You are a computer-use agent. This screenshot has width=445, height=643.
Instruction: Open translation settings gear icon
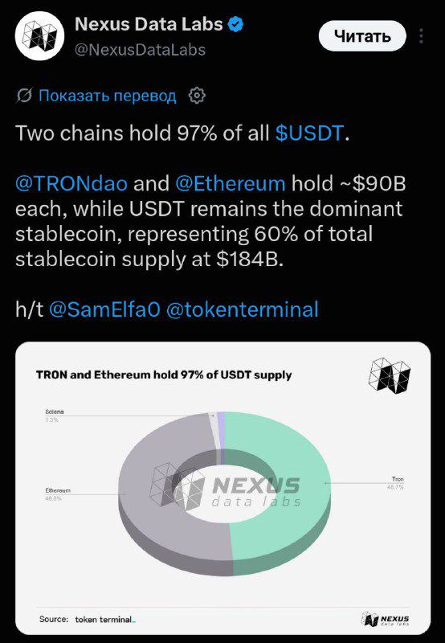point(197,96)
